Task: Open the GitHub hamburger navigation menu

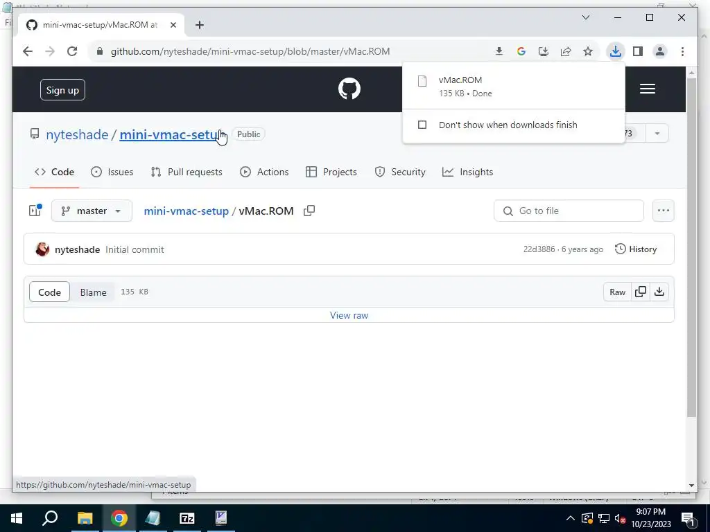Action: 648,89
